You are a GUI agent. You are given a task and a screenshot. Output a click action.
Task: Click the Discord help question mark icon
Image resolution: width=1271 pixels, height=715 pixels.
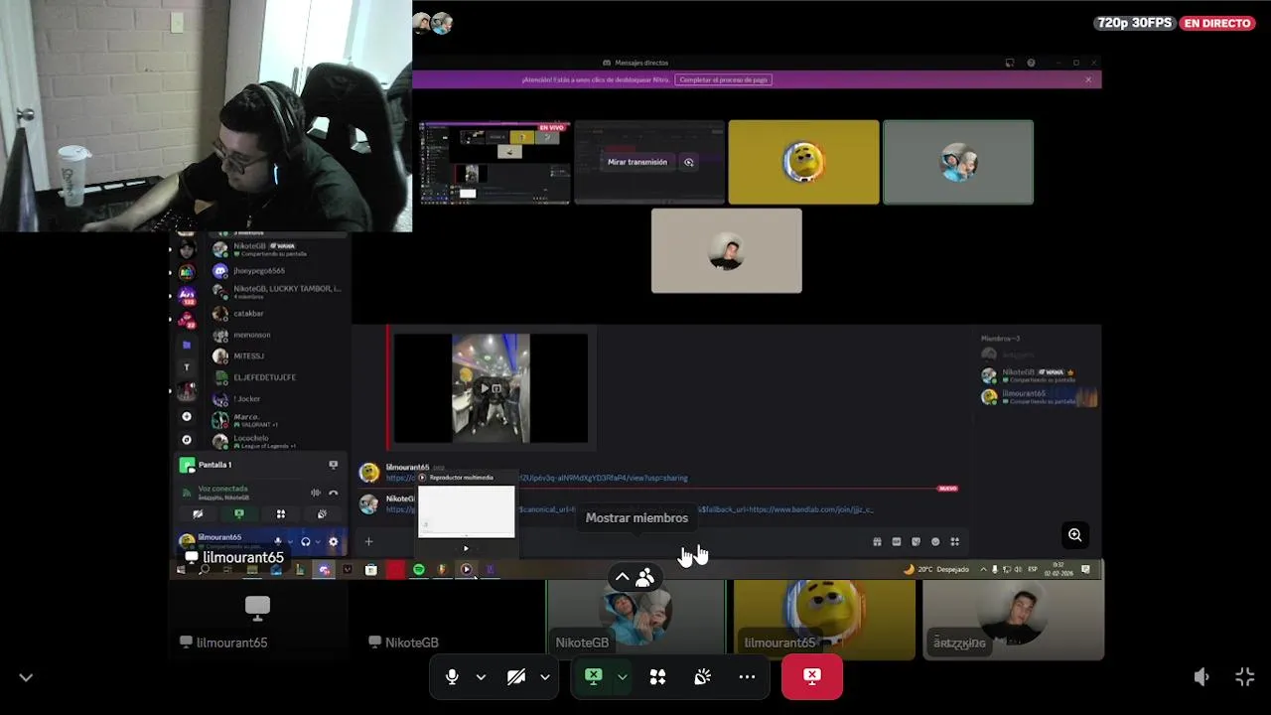pyautogui.click(x=1031, y=63)
